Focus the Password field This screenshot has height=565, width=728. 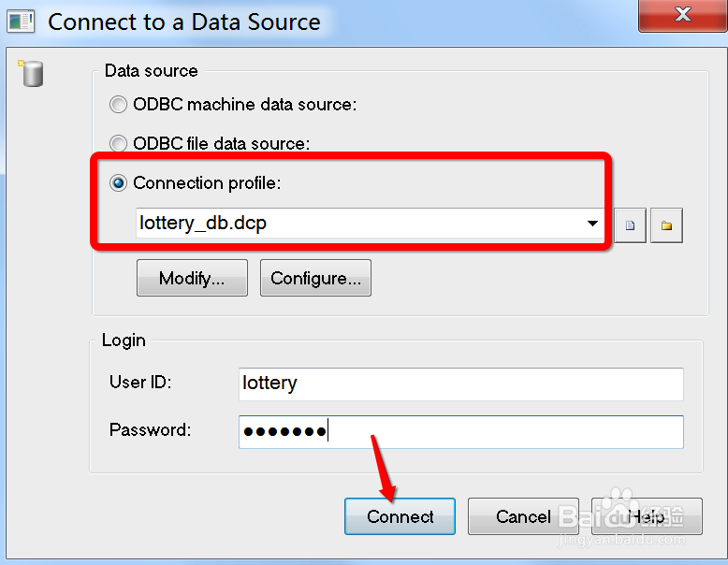coord(461,432)
